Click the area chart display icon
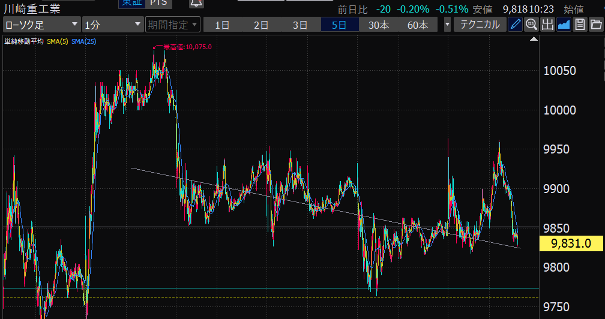The image size is (605, 319). [564, 25]
